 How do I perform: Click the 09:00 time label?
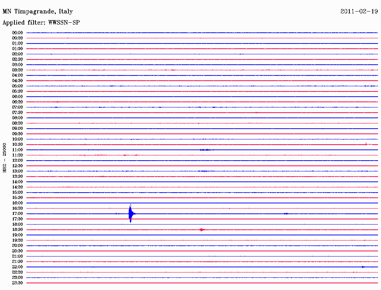coord(17,129)
